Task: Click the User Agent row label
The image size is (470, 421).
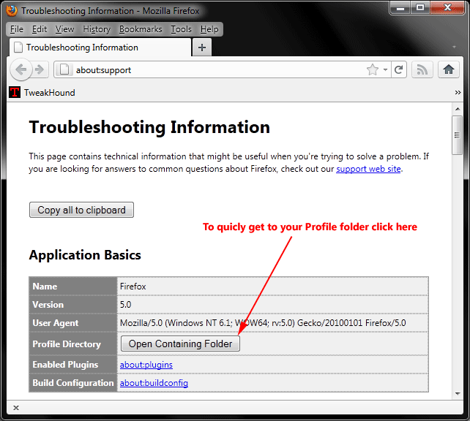Action: coord(56,323)
